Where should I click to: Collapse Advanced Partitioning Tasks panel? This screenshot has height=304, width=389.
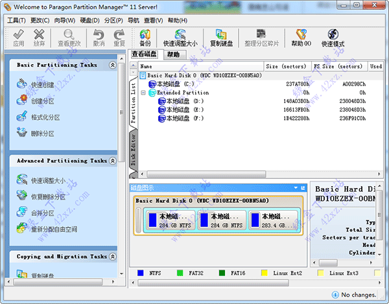113,161
